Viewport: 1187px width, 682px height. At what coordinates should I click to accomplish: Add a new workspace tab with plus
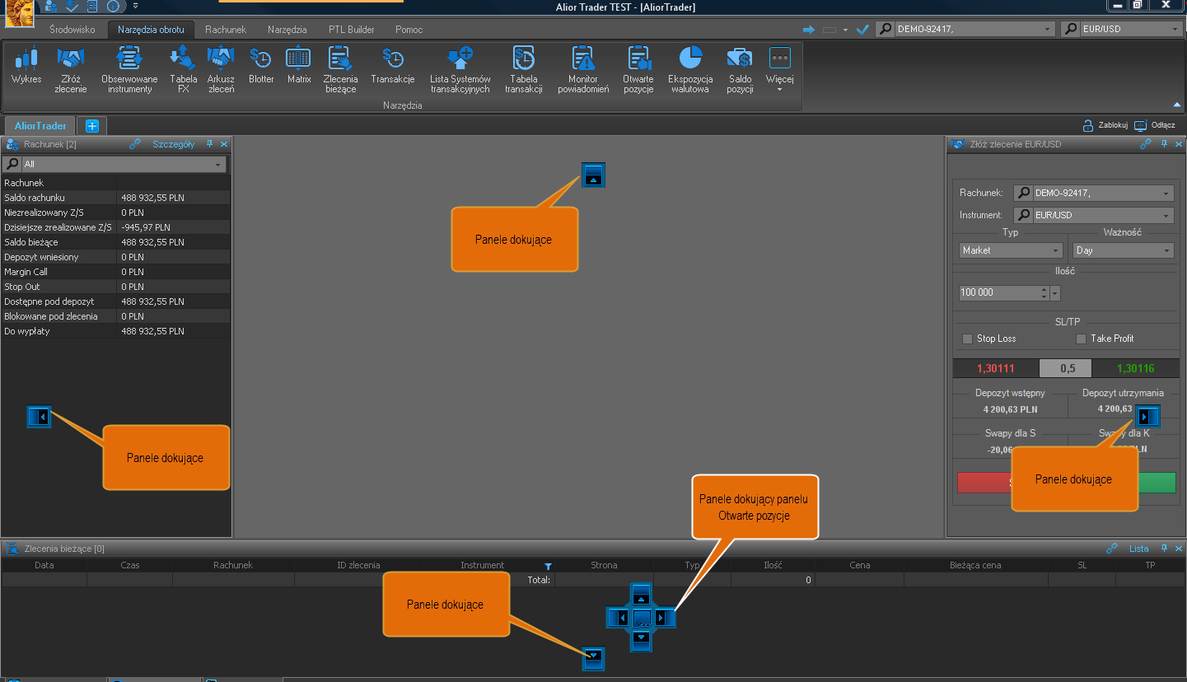point(91,126)
